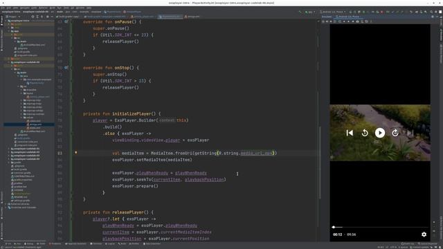The width and height of the screenshot is (443, 249).
Task: Place cursor in media_url_mp4 on line 83
Action: coord(256,153)
